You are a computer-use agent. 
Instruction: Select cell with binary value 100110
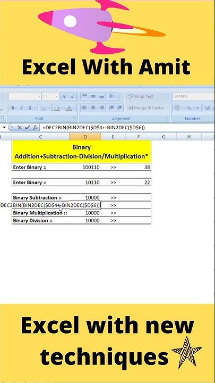[x=85, y=168]
